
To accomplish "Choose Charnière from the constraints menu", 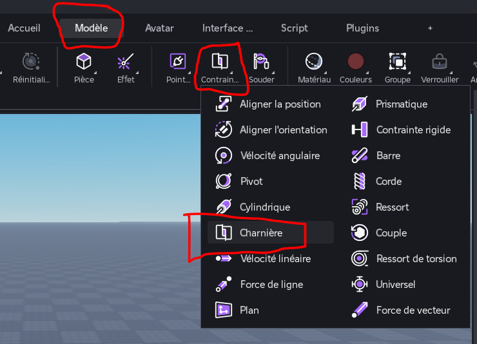I will (261, 233).
